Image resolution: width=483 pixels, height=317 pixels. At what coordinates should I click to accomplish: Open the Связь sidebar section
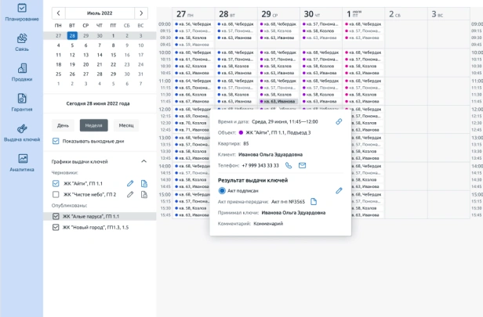pos(21,42)
